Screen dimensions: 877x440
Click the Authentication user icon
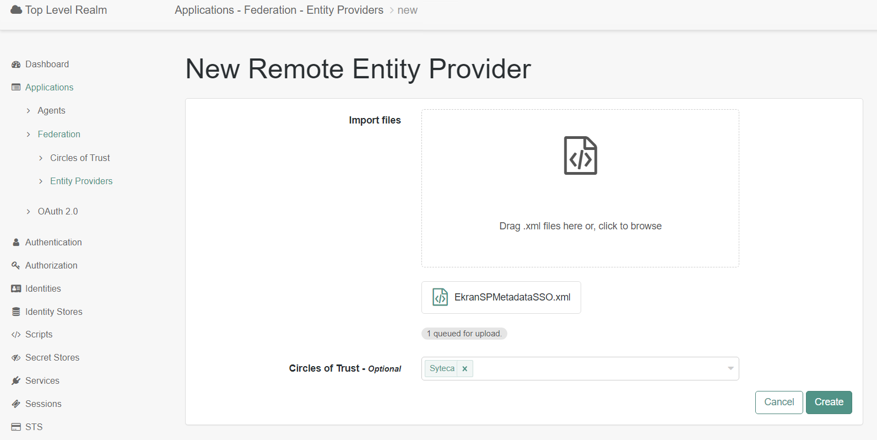[x=16, y=242]
